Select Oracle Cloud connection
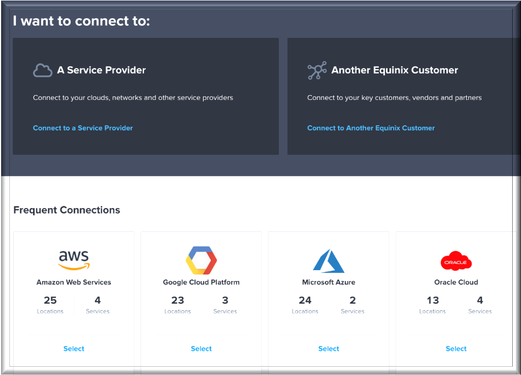This screenshot has height=375, width=521. [x=456, y=349]
